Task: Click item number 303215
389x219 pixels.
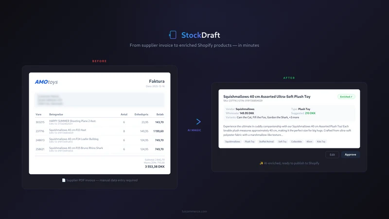Action: pyautogui.click(x=40, y=122)
